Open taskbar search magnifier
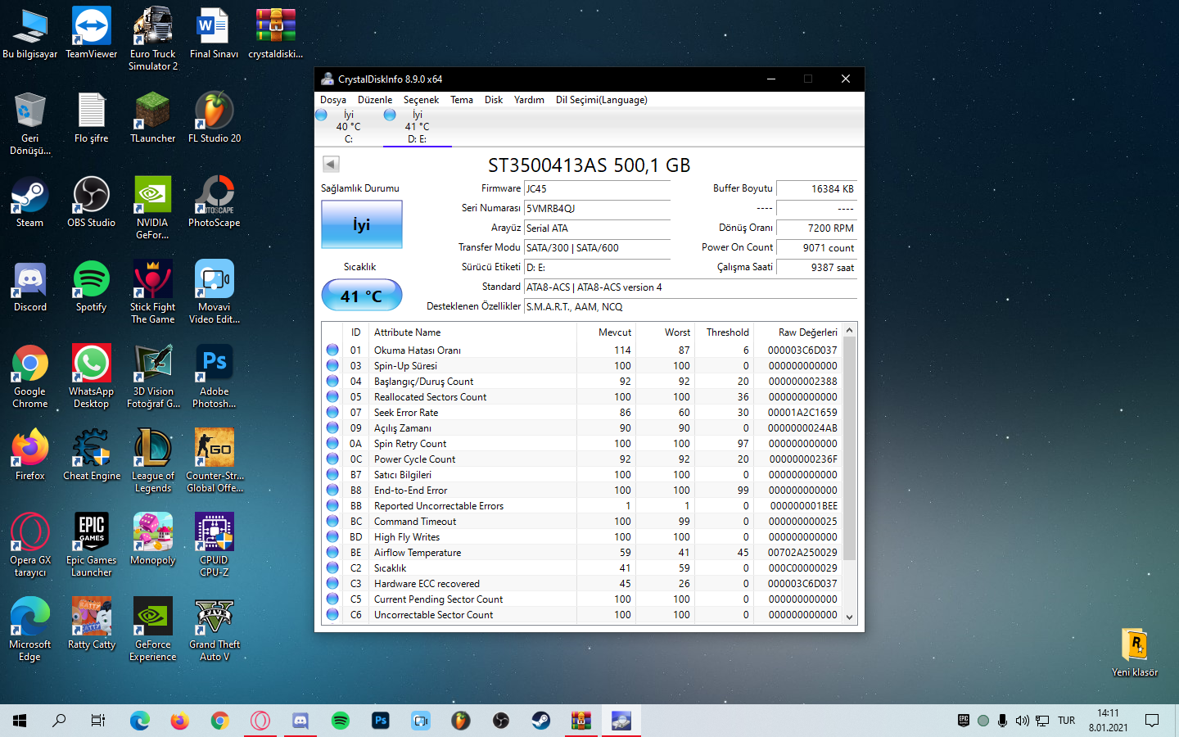The image size is (1179, 737). [59, 721]
